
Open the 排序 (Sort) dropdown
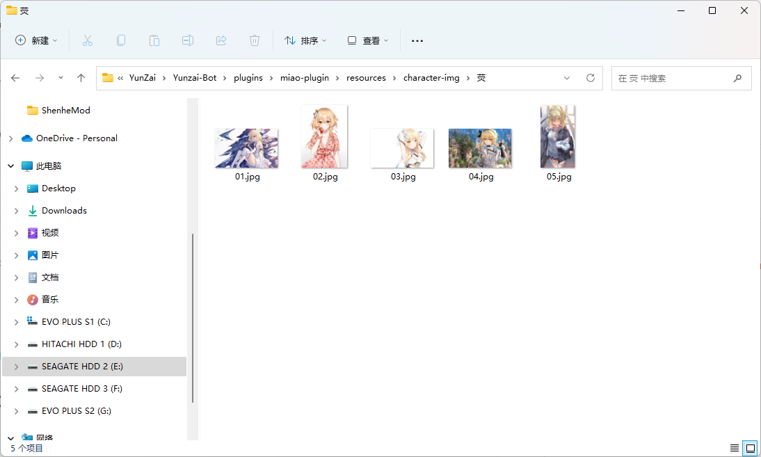click(x=305, y=40)
